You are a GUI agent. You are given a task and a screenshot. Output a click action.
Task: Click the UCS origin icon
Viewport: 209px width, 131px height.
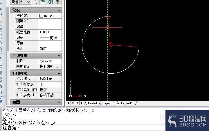[x=71, y=96]
